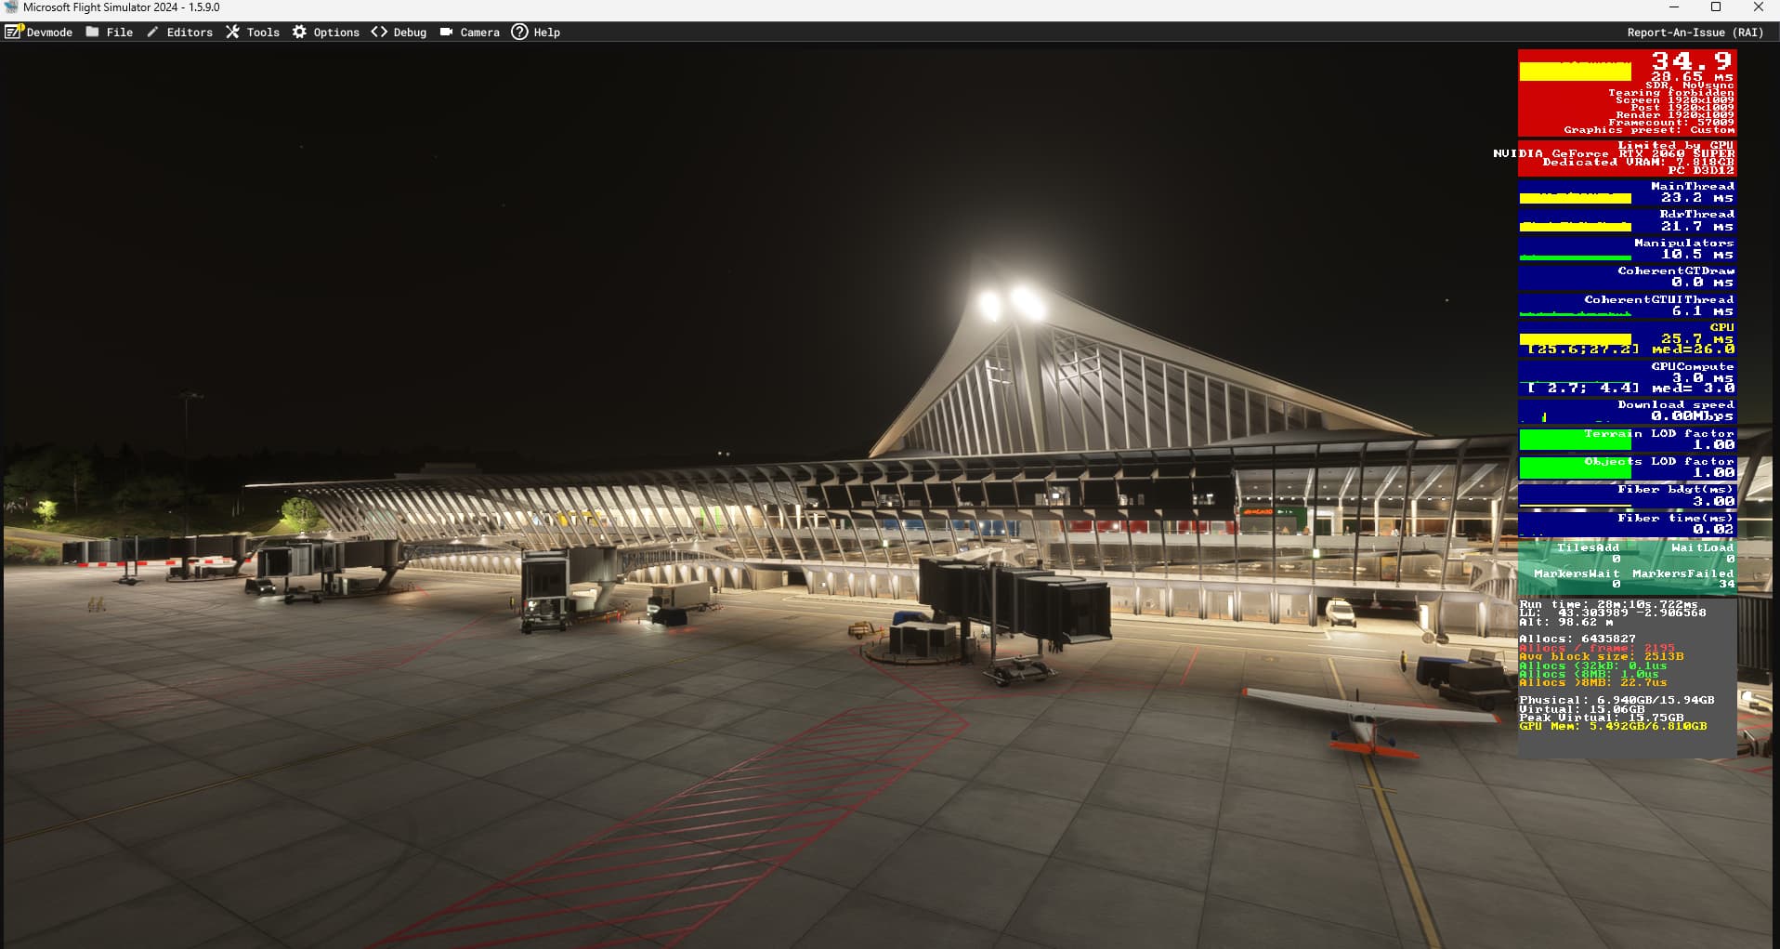Click the File folder icon
The height and width of the screenshot is (949, 1780).
point(93,32)
